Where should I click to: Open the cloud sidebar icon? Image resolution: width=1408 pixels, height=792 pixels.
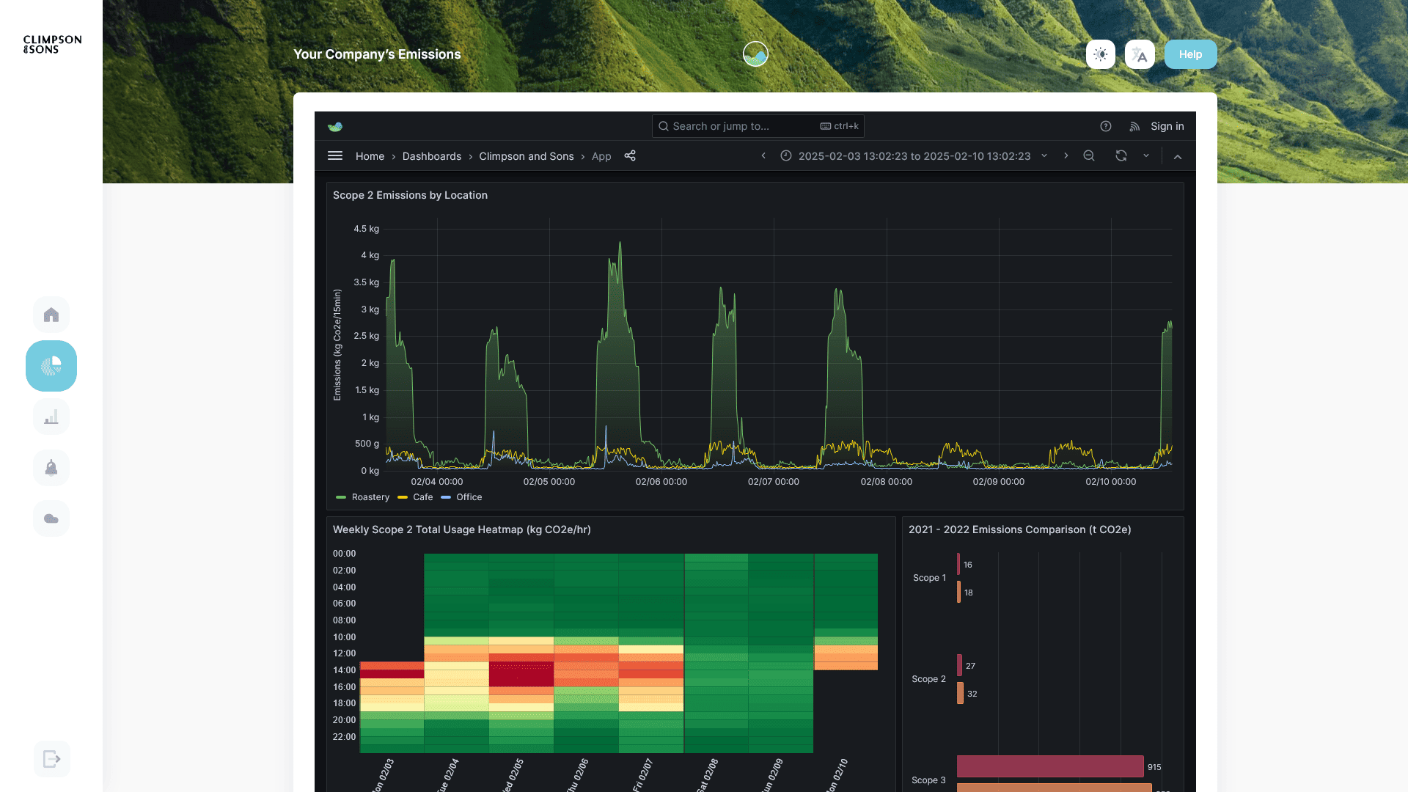pos(51,518)
